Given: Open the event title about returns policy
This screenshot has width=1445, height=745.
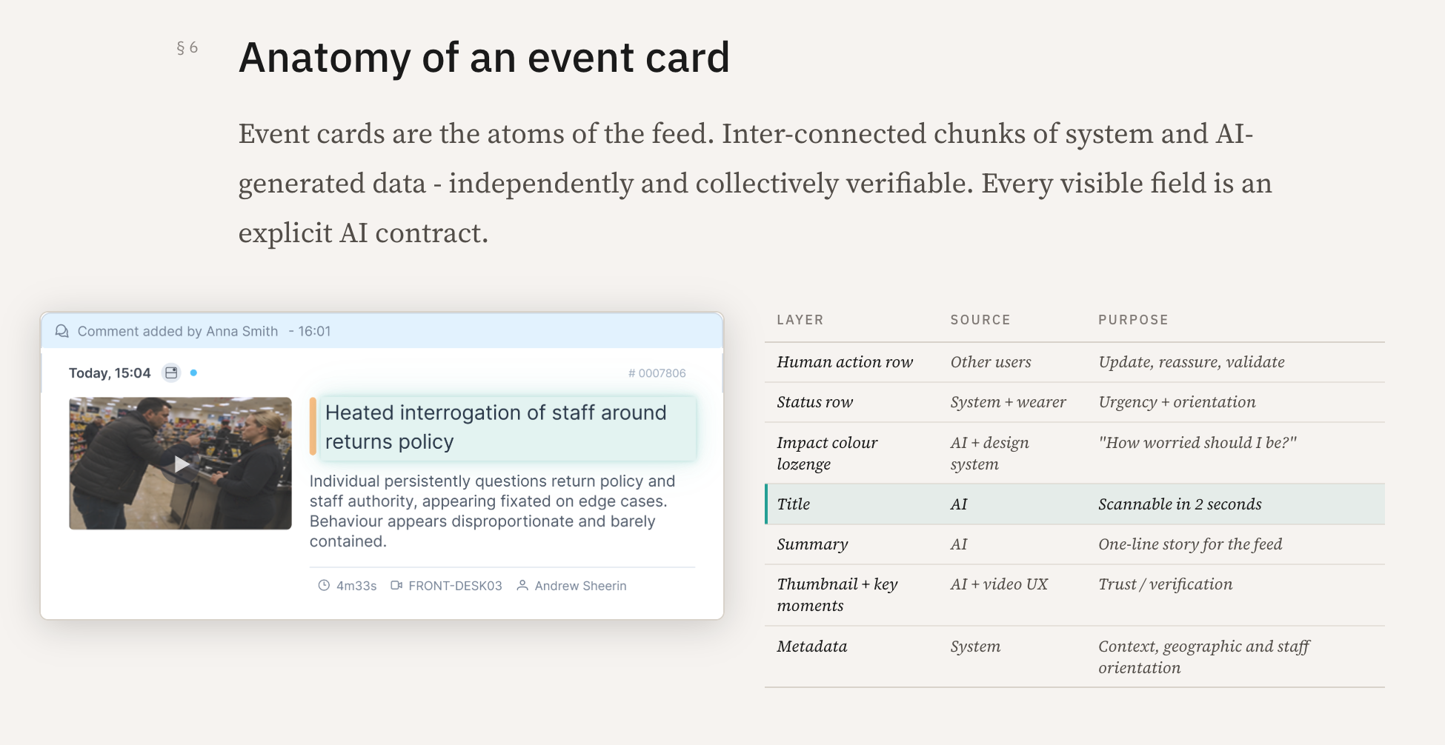Looking at the screenshot, I should tap(496, 427).
